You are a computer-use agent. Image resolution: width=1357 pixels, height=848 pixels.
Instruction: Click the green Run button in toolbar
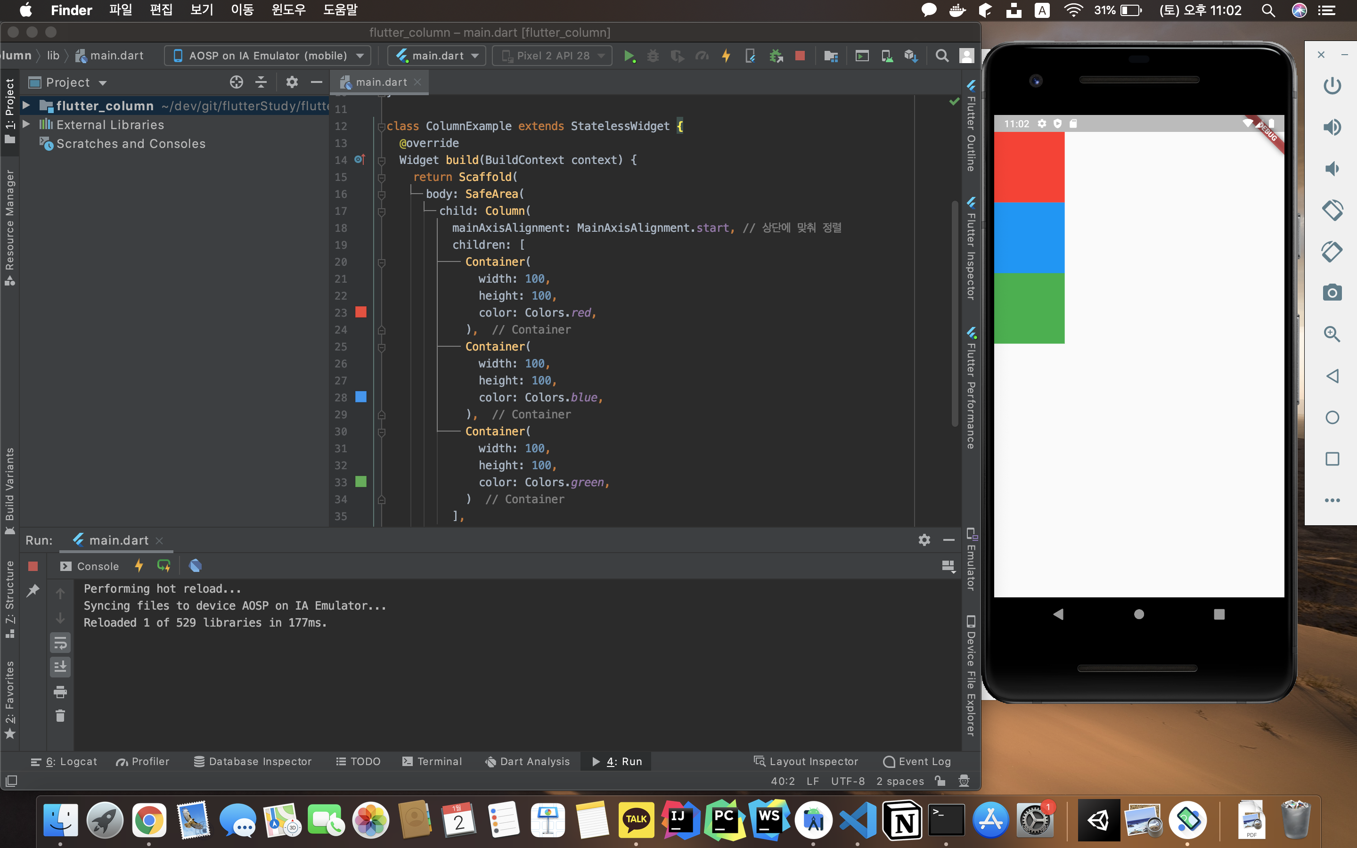point(629,56)
